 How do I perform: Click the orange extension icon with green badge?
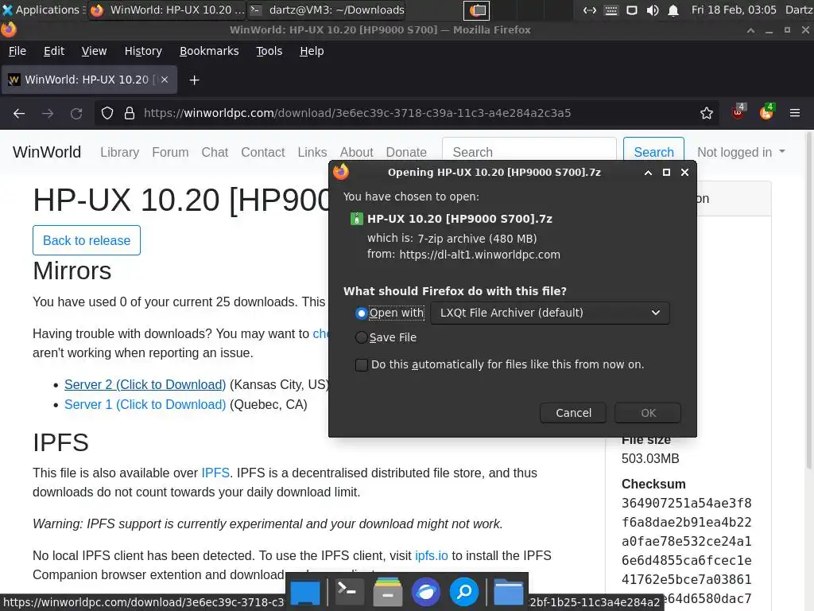pyautogui.click(x=766, y=112)
